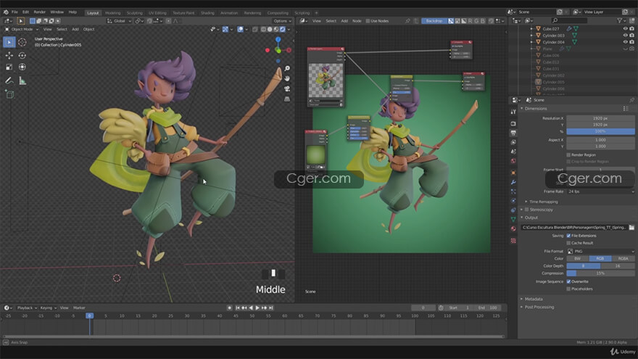
Task: Toggle the camera view icon in viewport
Action: [287, 88]
